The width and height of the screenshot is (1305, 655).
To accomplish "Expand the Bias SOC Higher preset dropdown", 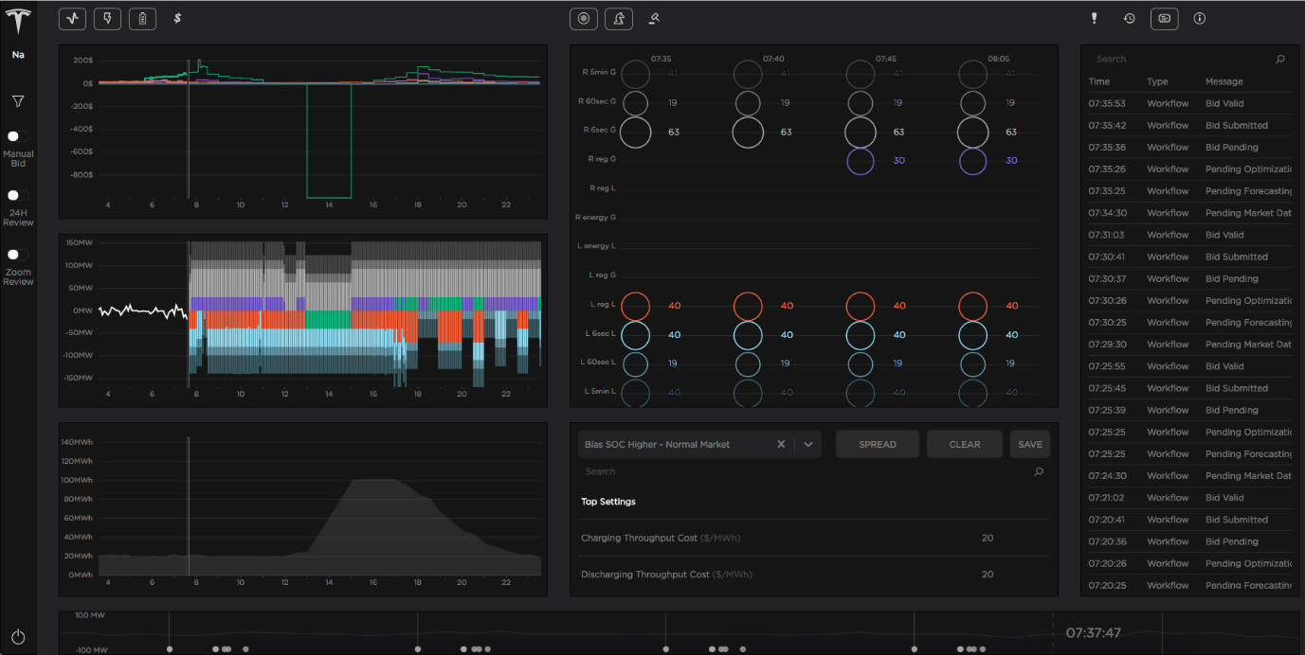I will click(808, 444).
